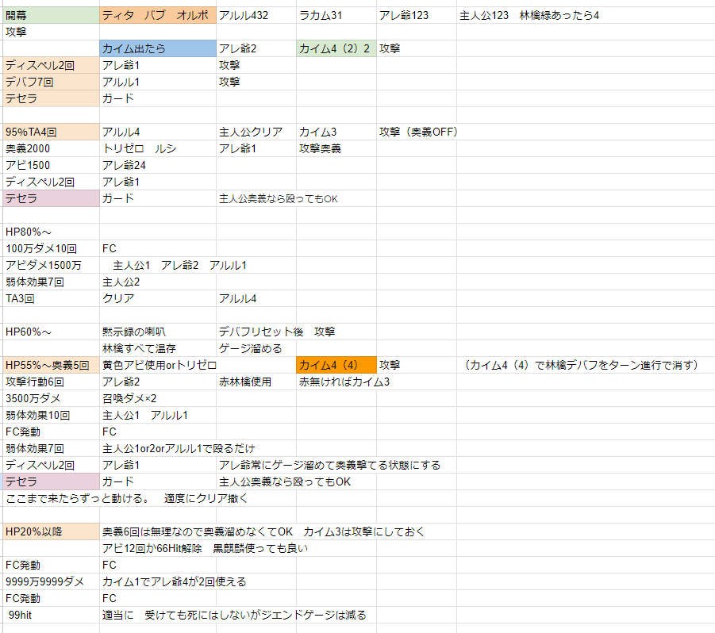715x633 pixels.
Task: Select the 攻撃（奥義OFF）cell
Action: click(417, 132)
